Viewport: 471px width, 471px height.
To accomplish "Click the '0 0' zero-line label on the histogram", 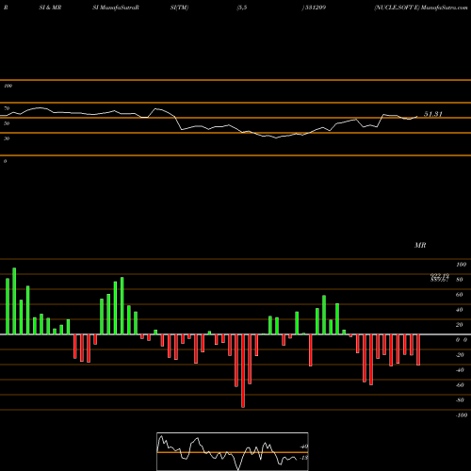I will point(462,340).
